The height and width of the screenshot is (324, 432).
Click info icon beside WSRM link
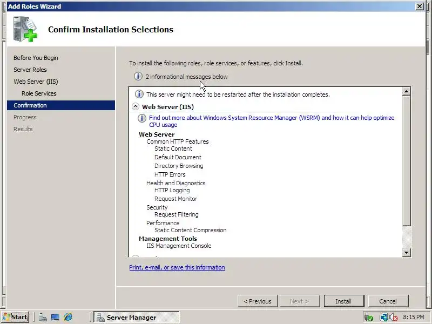tap(142, 118)
